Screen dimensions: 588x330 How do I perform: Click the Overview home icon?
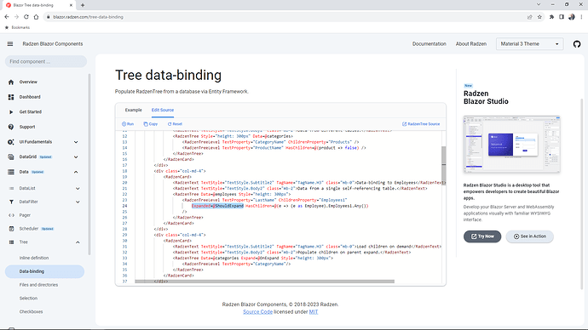11,82
